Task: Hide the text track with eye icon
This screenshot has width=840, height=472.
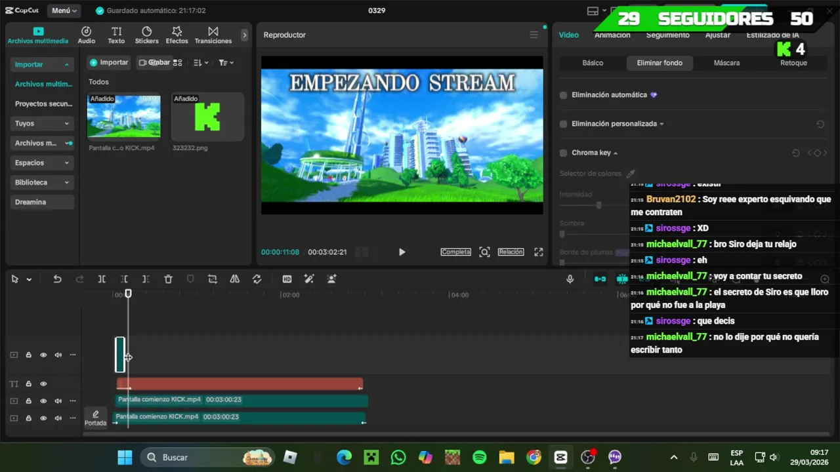Action: tap(43, 384)
